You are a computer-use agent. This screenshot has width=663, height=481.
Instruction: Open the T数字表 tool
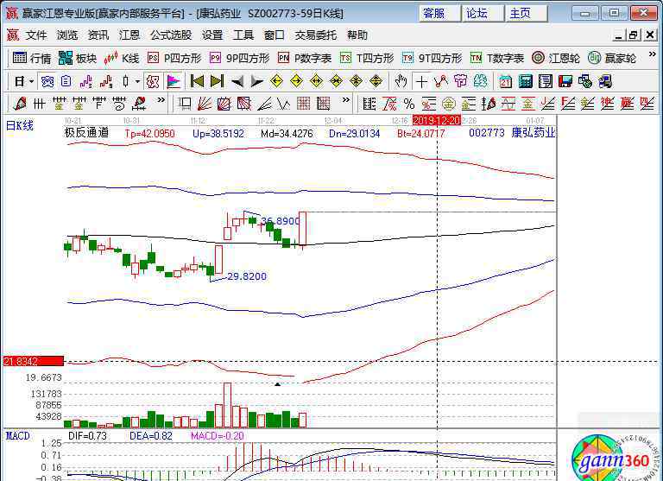point(497,58)
